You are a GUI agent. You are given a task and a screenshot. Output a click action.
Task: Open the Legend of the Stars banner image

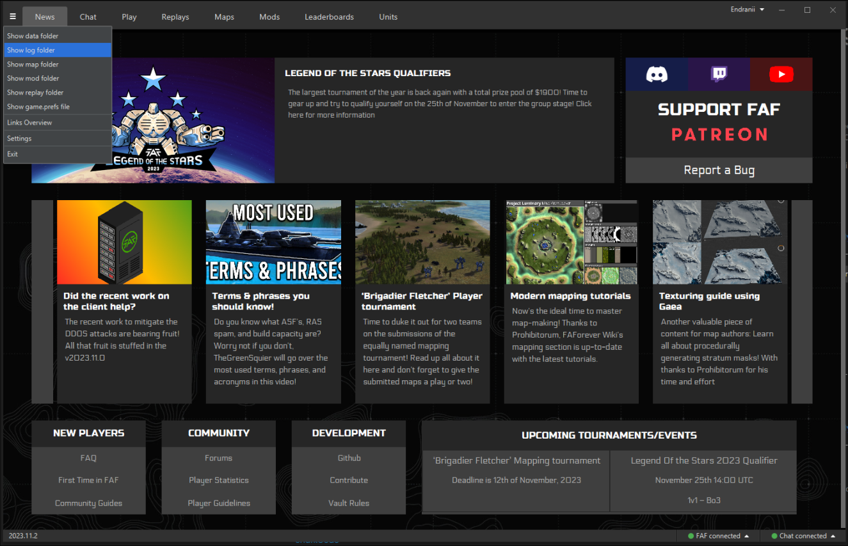[x=153, y=120]
